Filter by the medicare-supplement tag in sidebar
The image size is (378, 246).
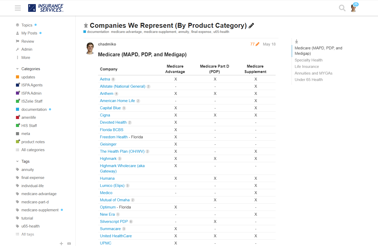coord(40,210)
